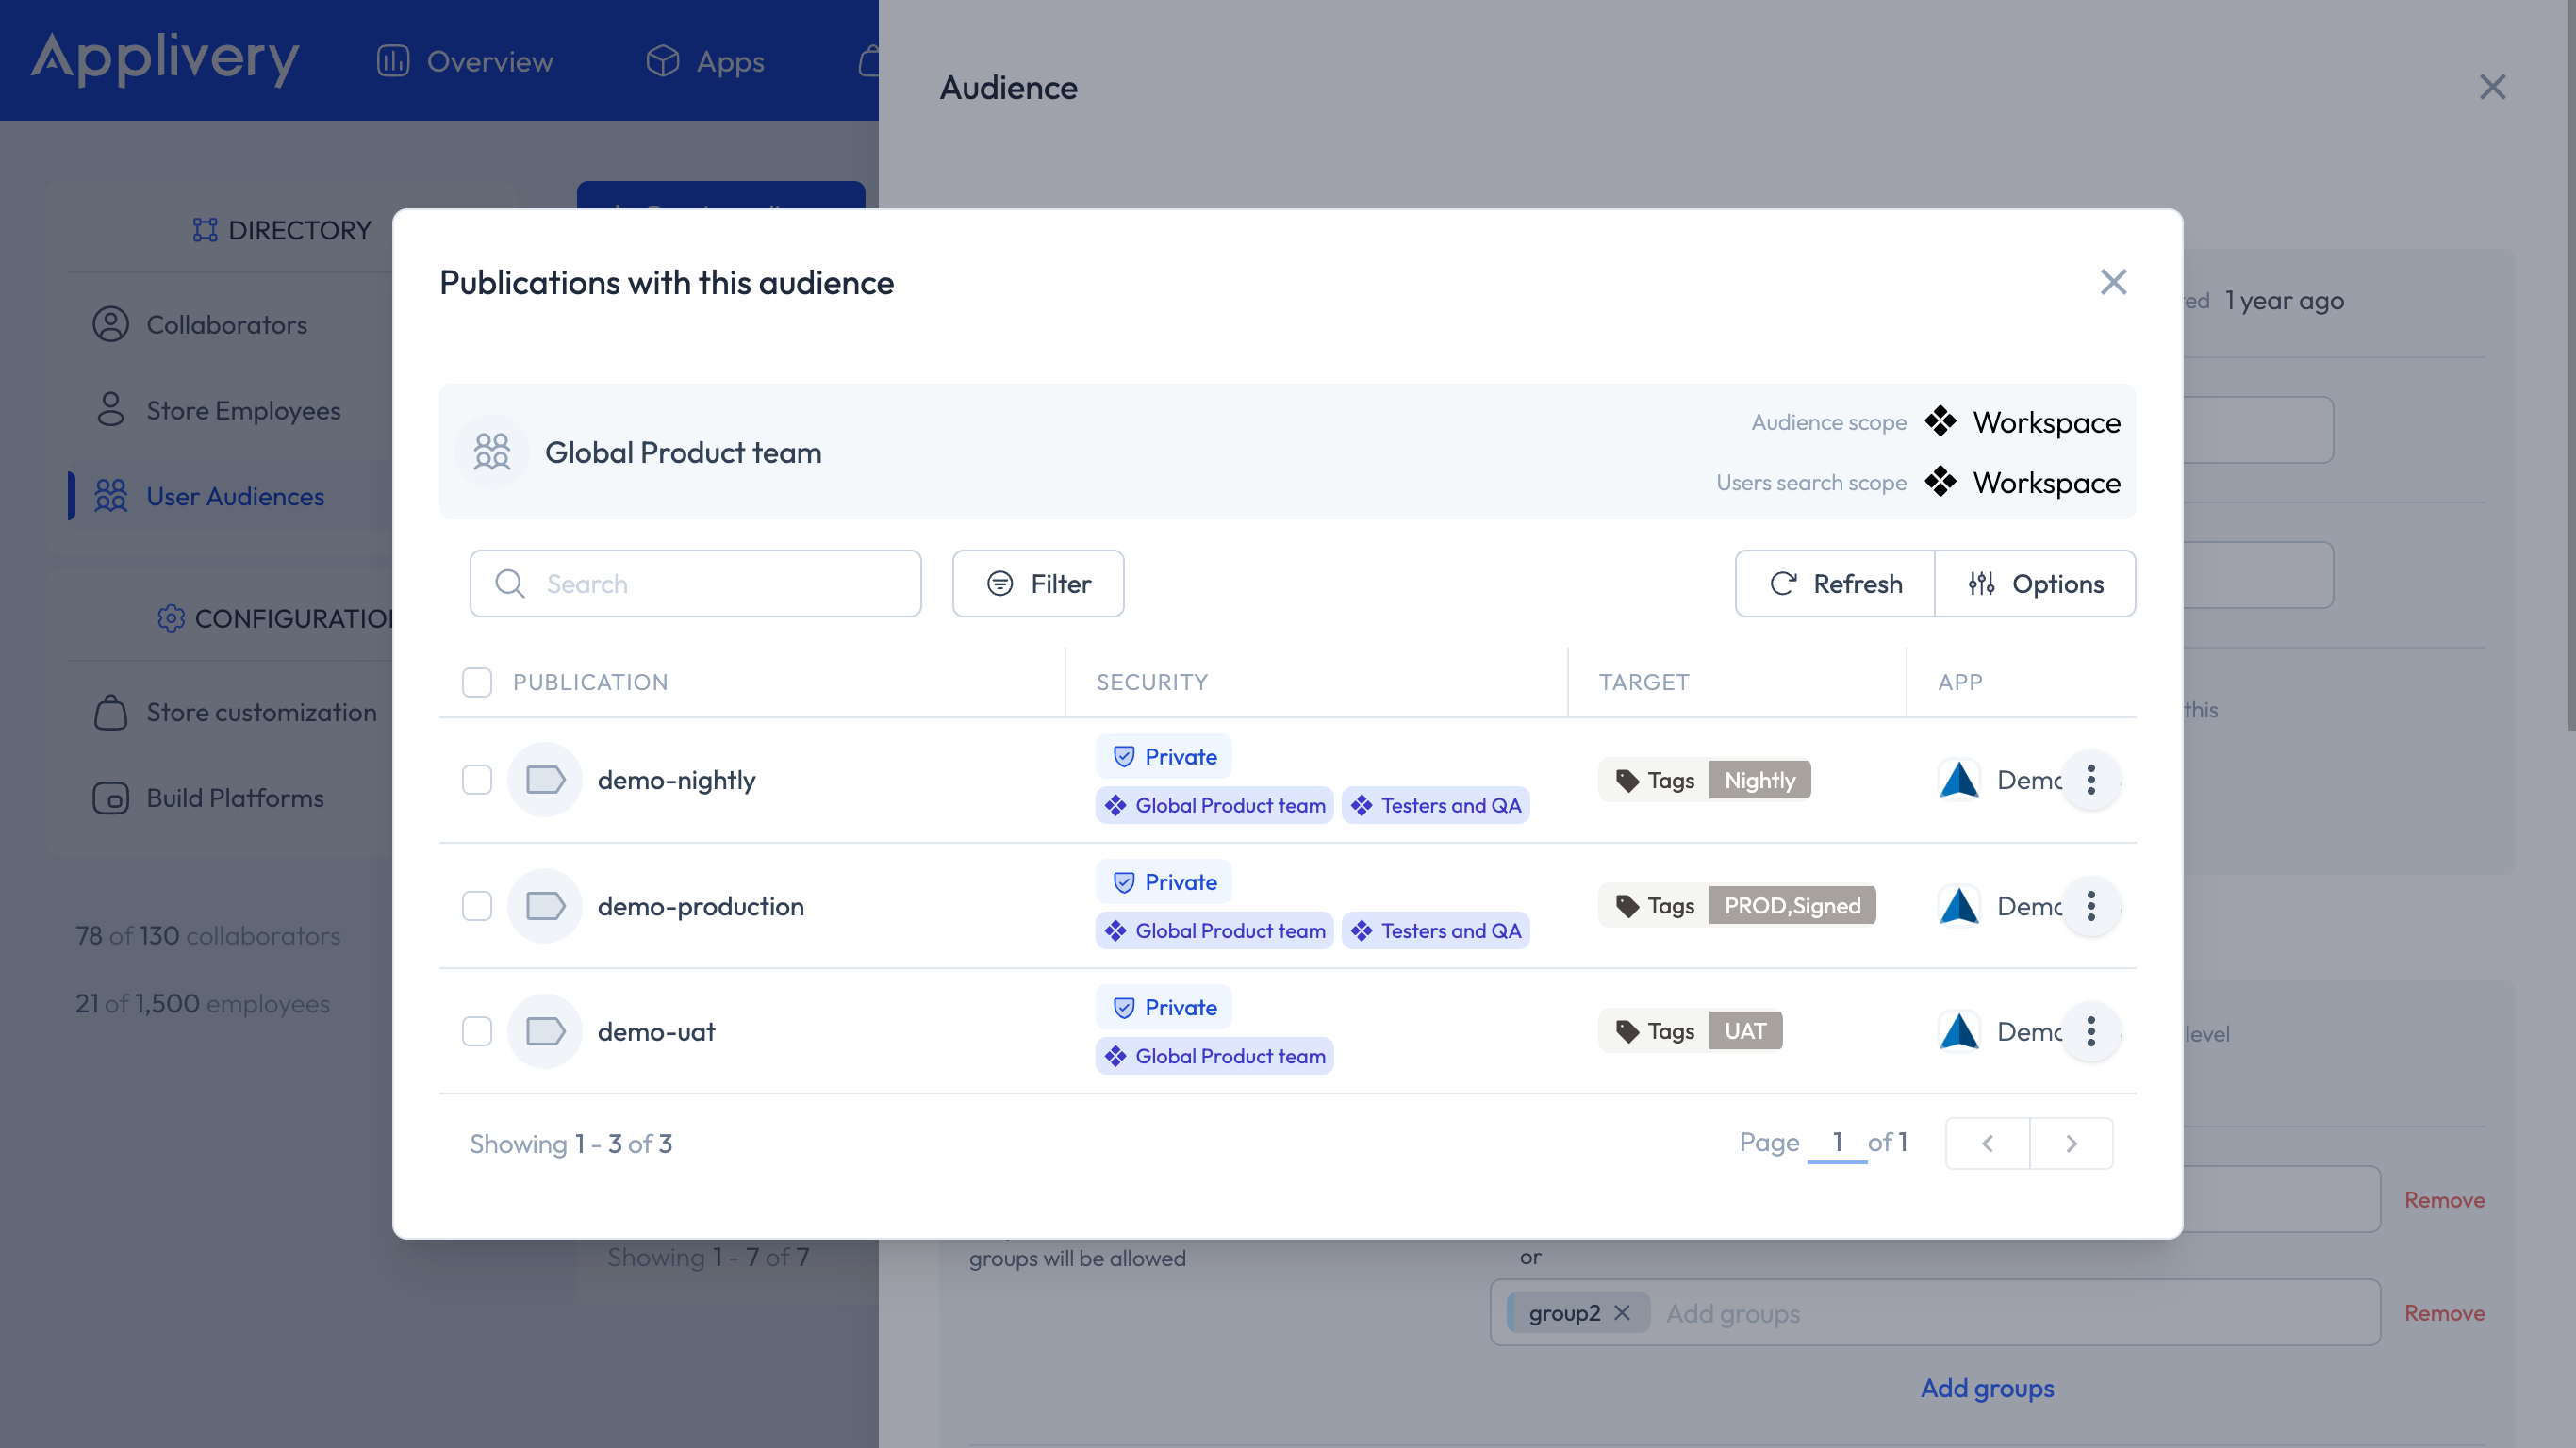Toggle the select-all Publication header checkbox

pos(477,682)
